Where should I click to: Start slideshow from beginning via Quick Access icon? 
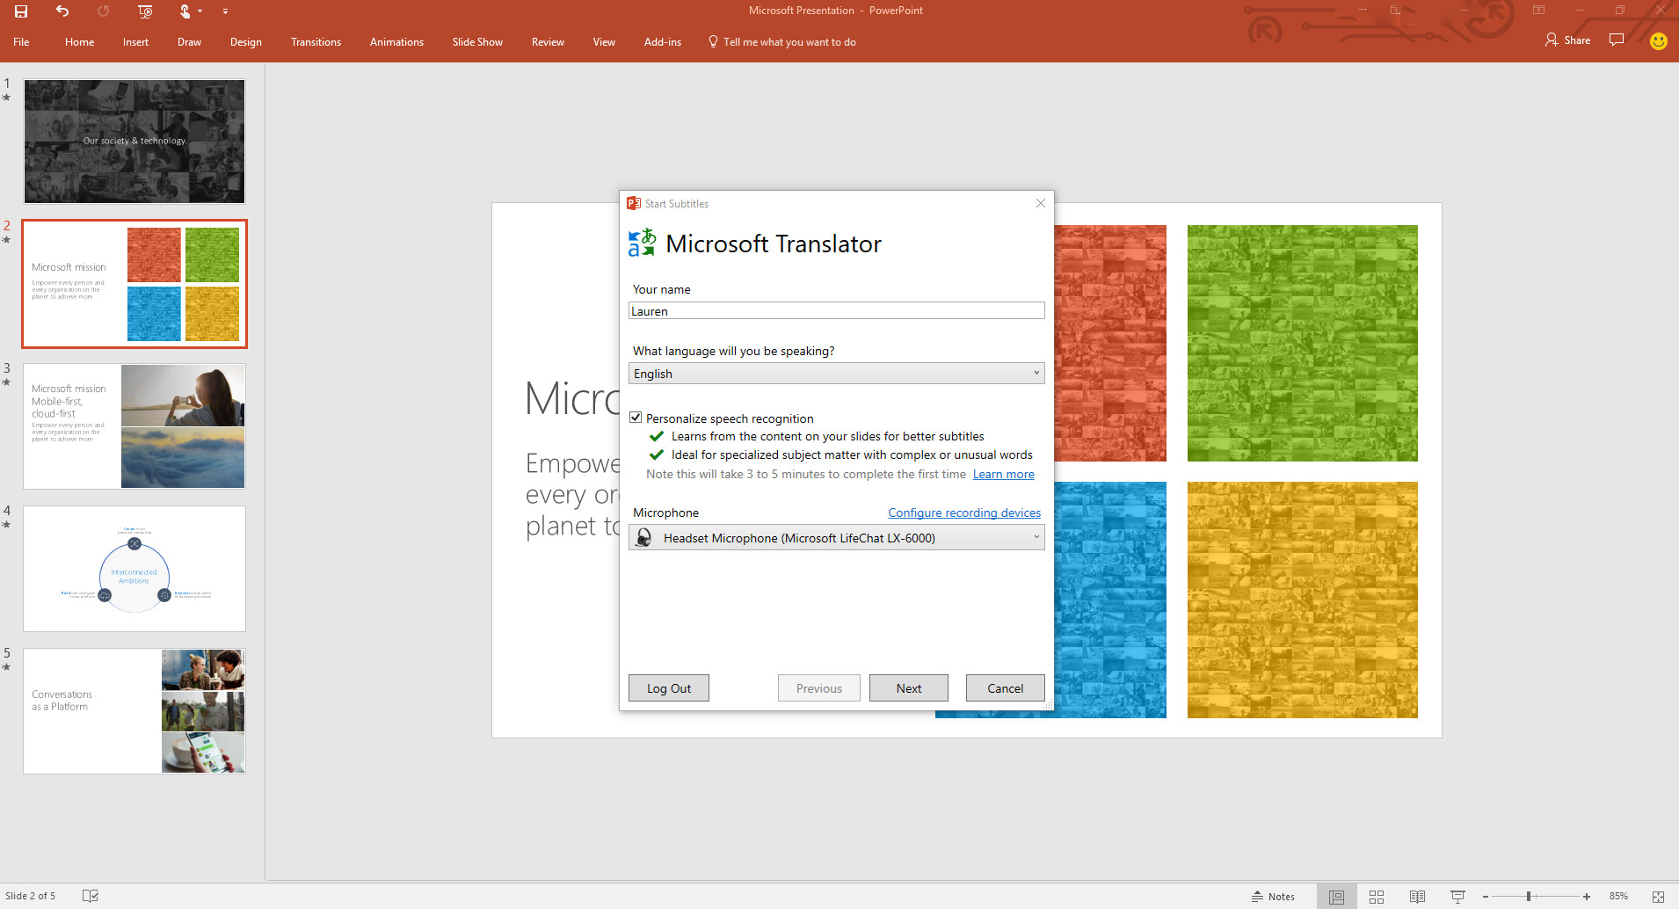[144, 11]
